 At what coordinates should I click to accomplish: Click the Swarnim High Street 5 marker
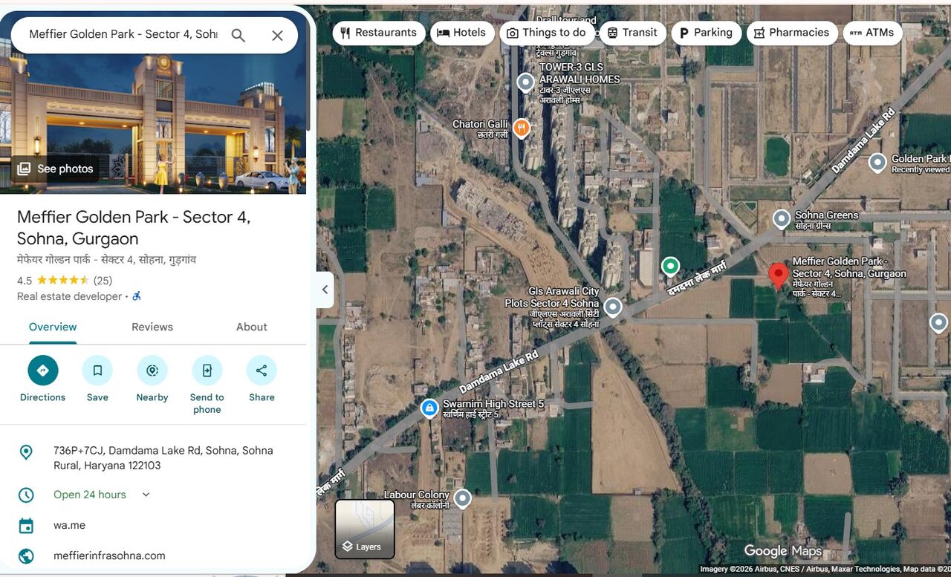click(x=429, y=408)
